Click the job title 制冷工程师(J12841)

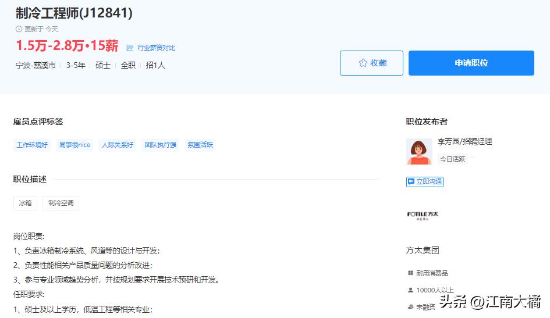[x=74, y=13]
